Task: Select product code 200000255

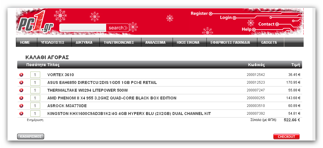Action: click(256, 98)
